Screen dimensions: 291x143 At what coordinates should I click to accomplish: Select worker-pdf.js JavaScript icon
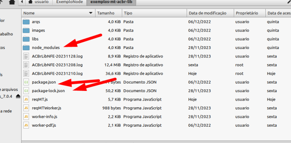click(26, 126)
